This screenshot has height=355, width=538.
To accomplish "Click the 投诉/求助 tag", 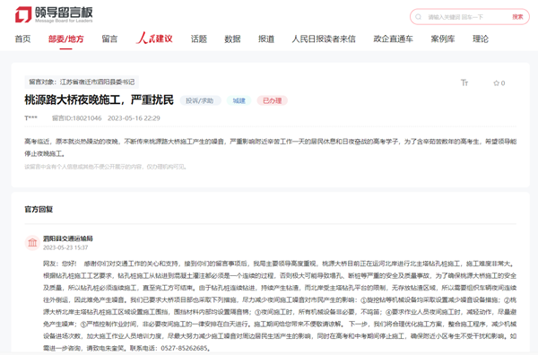I will [x=200, y=100].
